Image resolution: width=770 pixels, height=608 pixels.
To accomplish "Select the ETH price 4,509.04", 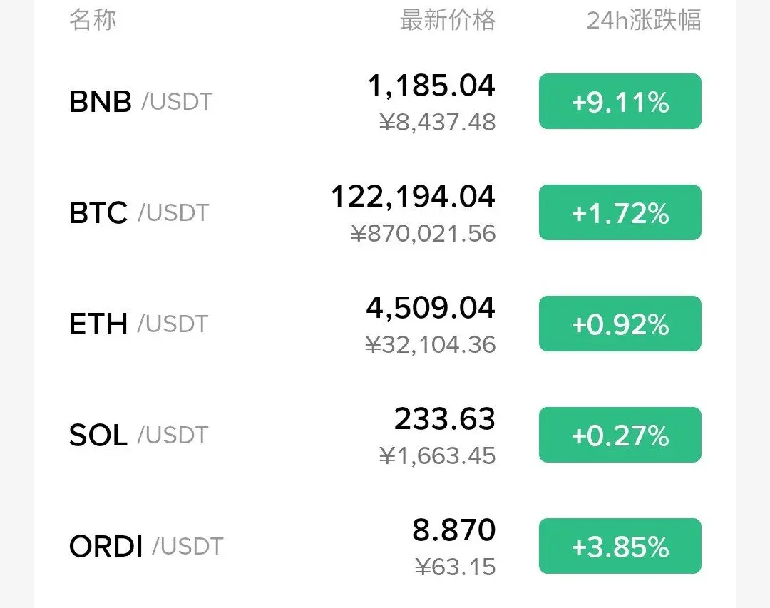I will click(430, 308).
